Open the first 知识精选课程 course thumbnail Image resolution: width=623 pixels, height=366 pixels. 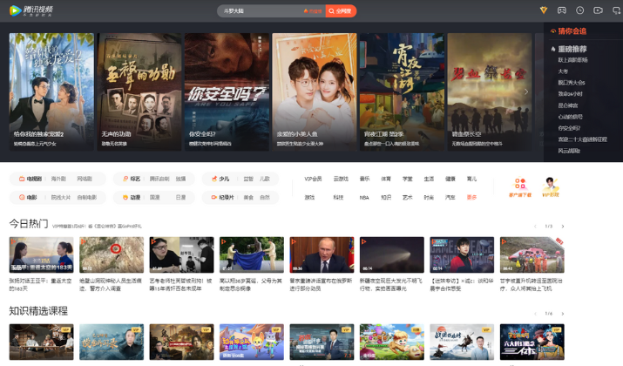(x=41, y=342)
